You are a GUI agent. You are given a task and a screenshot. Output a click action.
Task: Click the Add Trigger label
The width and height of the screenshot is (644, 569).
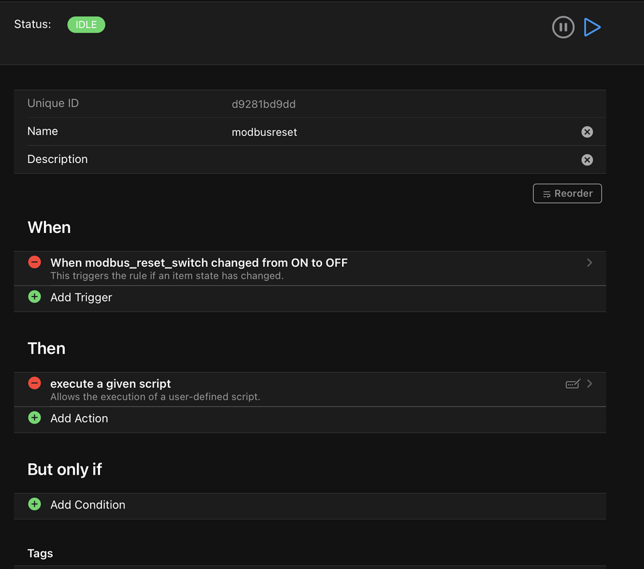pyautogui.click(x=81, y=297)
